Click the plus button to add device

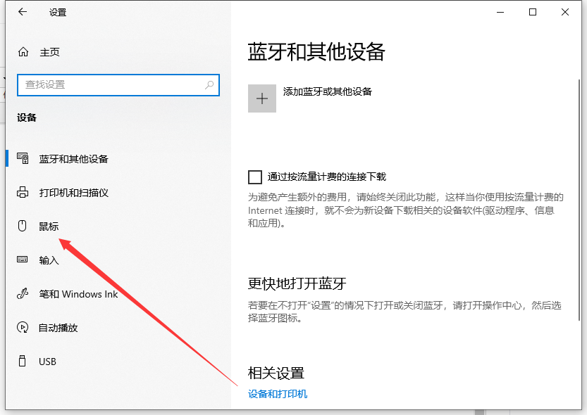(262, 98)
